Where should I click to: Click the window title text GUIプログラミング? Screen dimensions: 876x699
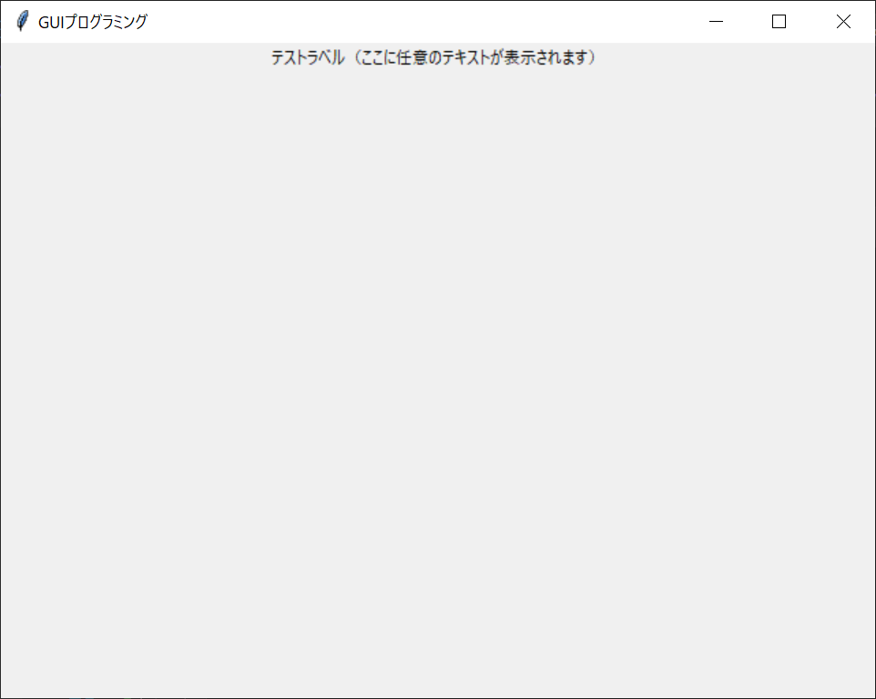[93, 22]
